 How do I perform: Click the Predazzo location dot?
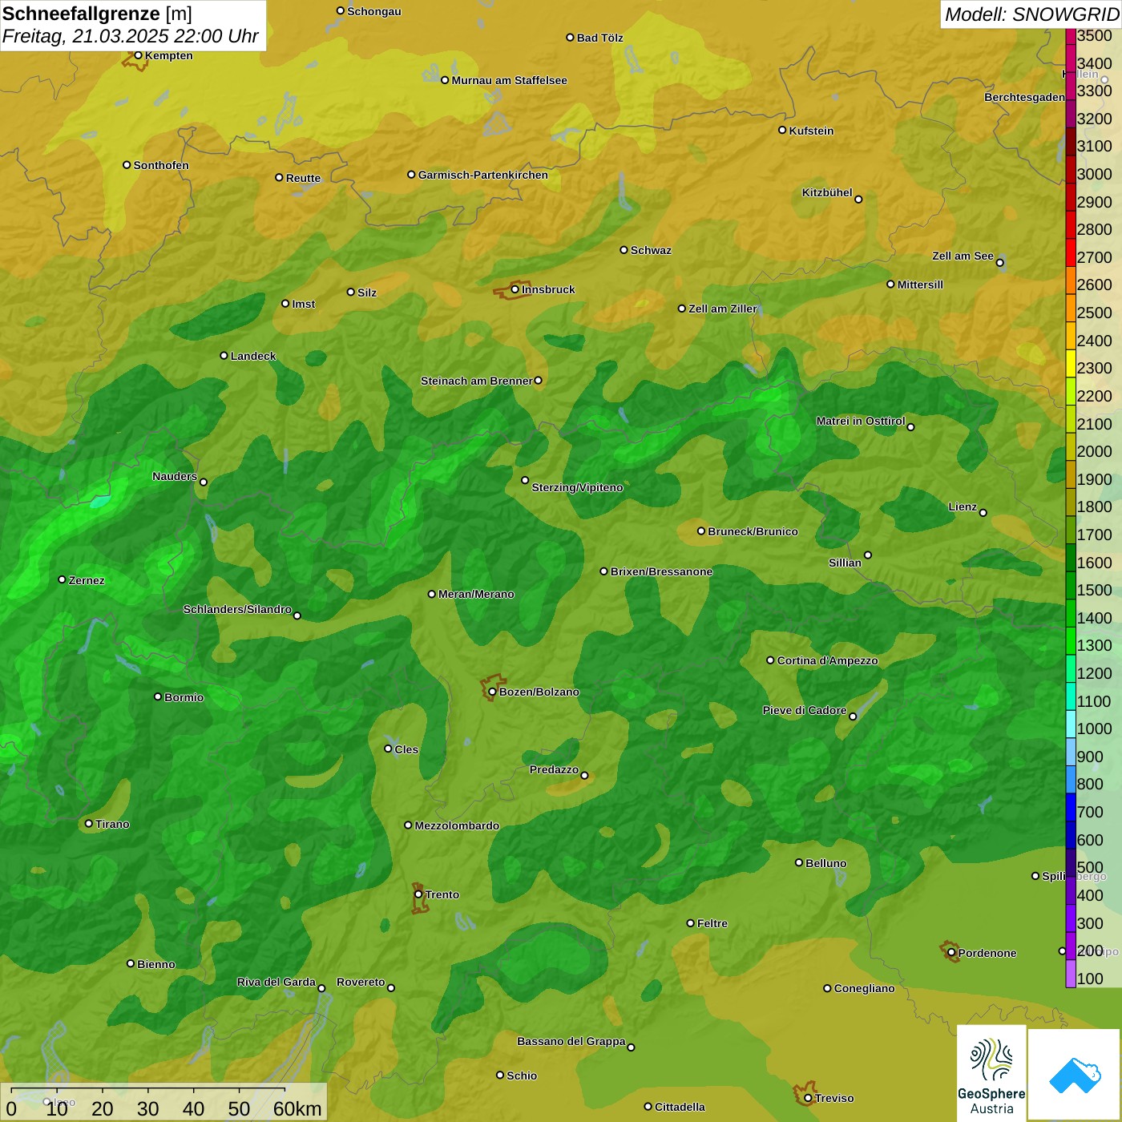click(584, 775)
